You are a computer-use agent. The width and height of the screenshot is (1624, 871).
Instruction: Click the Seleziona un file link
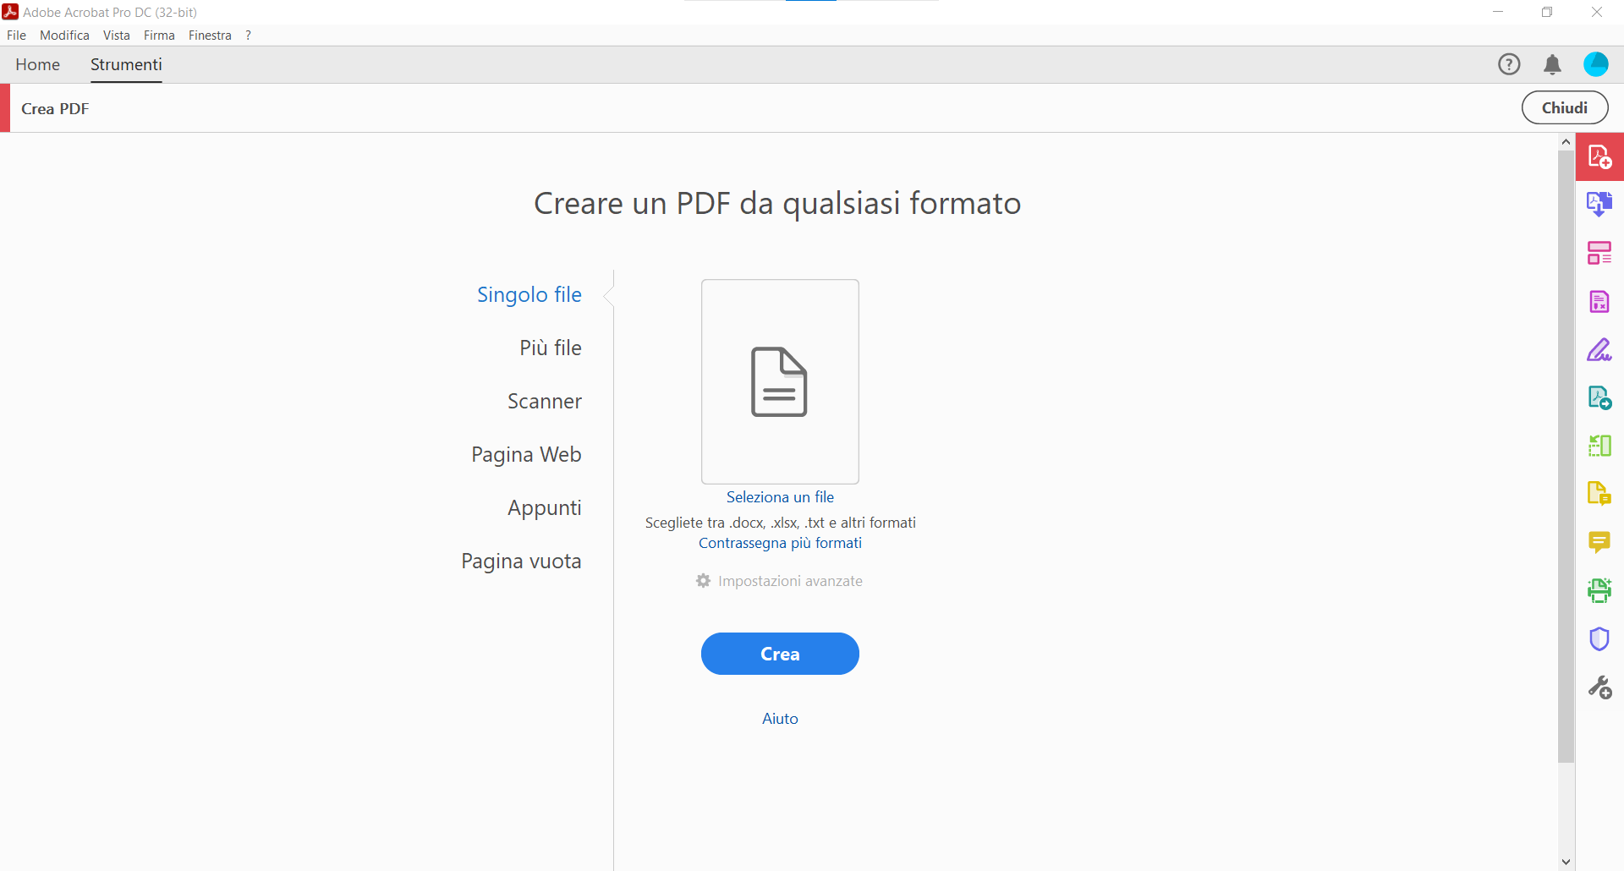point(780,497)
